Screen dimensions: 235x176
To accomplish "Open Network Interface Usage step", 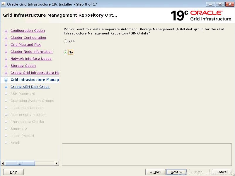I will point(31,59).
